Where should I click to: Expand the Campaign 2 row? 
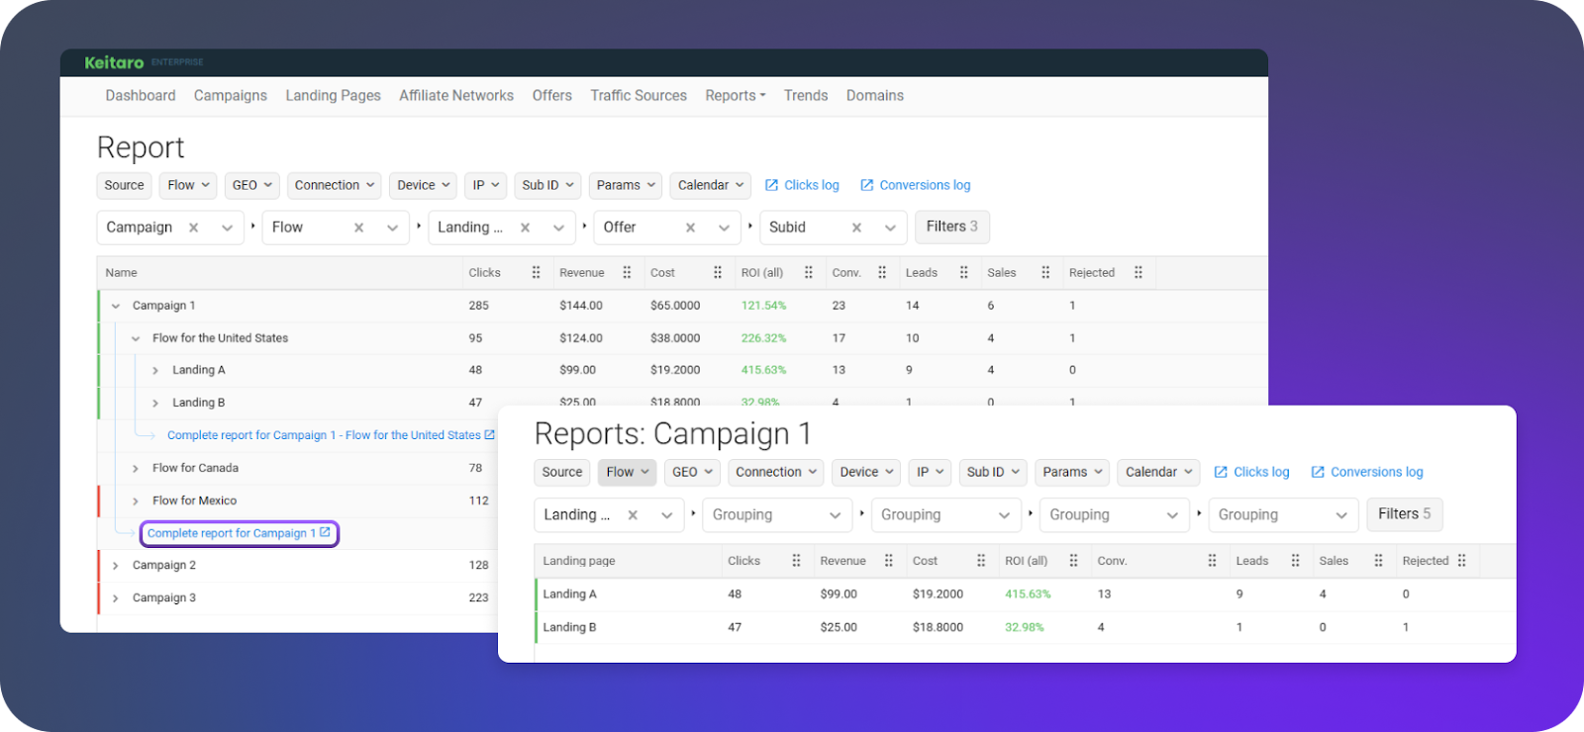click(116, 566)
